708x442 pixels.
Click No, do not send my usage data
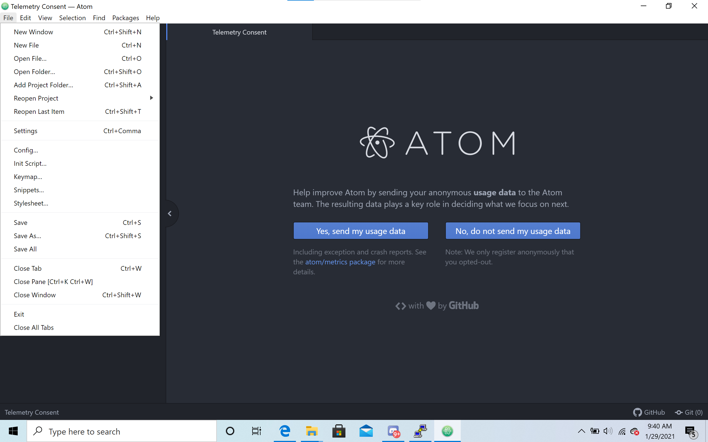pyautogui.click(x=513, y=231)
